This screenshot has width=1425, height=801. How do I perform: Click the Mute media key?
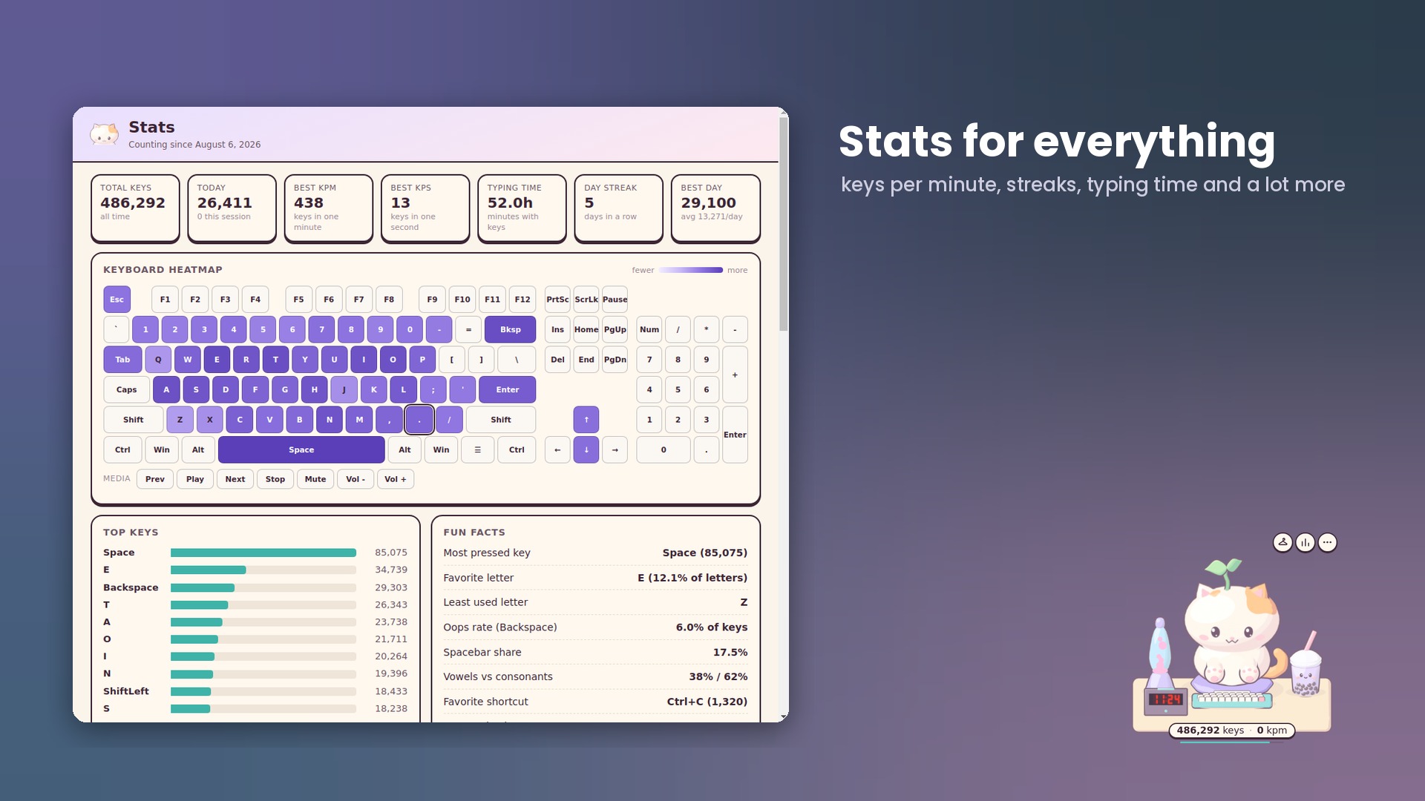[315, 479]
